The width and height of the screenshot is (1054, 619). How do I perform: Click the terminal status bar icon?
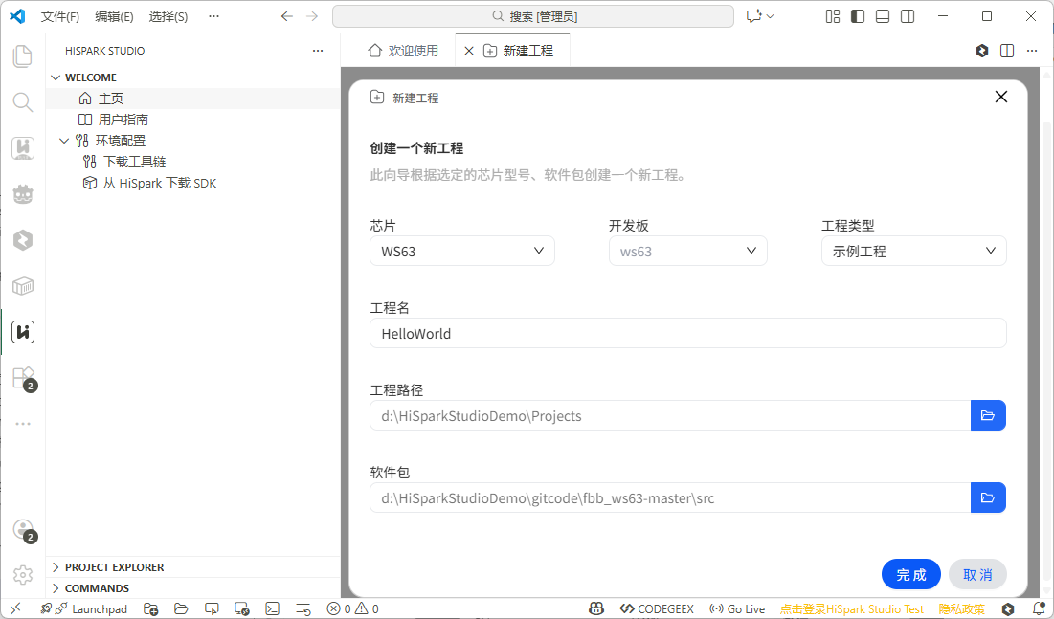(x=272, y=608)
